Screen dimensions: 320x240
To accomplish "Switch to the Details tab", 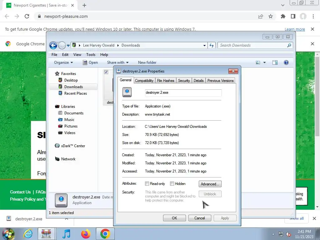I will pyautogui.click(x=198, y=81).
